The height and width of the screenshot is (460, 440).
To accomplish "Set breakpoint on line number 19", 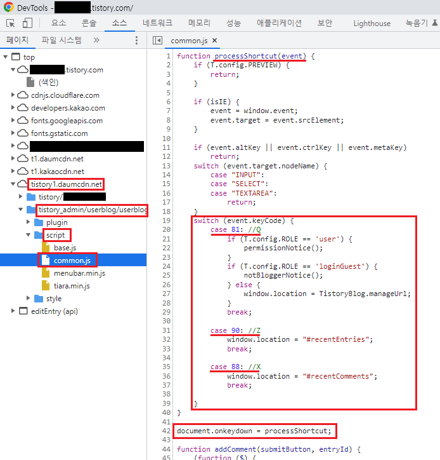I will 166,220.
